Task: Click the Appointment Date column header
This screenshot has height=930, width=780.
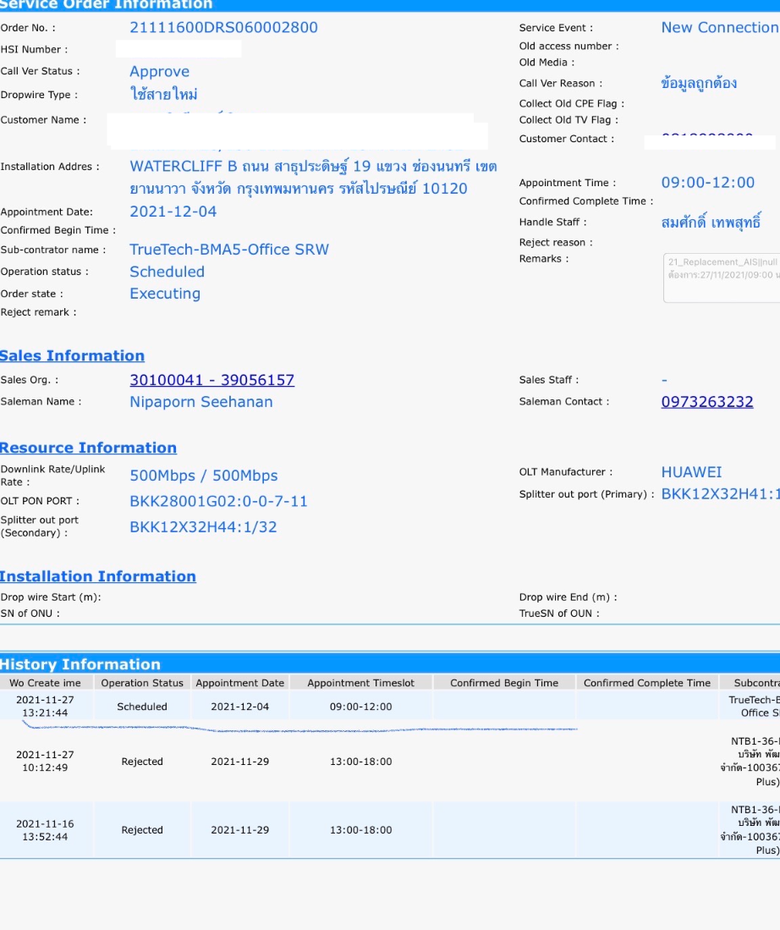Action: pyautogui.click(x=240, y=683)
